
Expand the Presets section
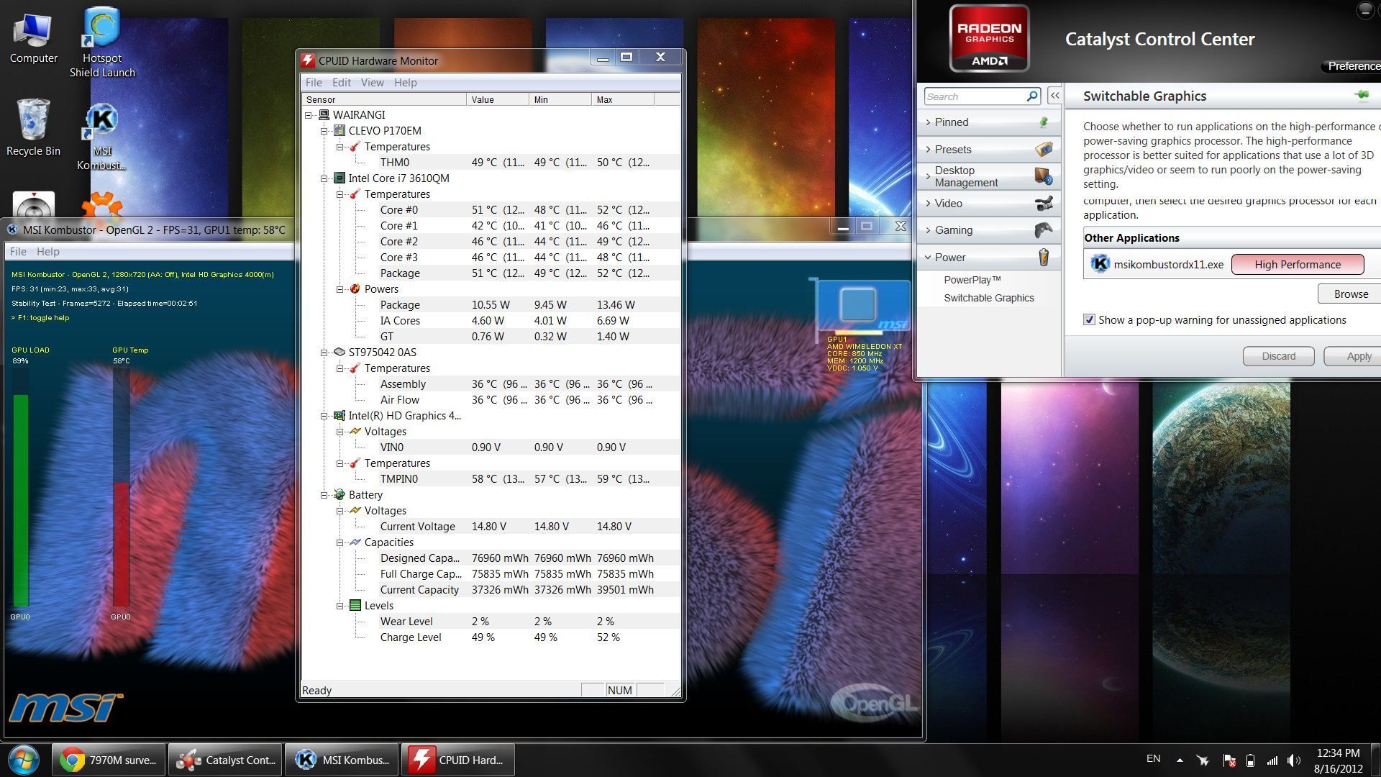click(x=953, y=150)
